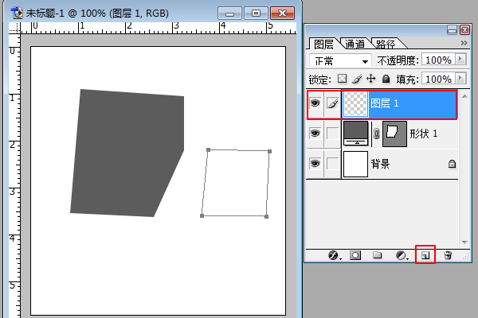Click 形状 1 vector mask thumbnail
The width and height of the screenshot is (478, 318).
point(394,134)
